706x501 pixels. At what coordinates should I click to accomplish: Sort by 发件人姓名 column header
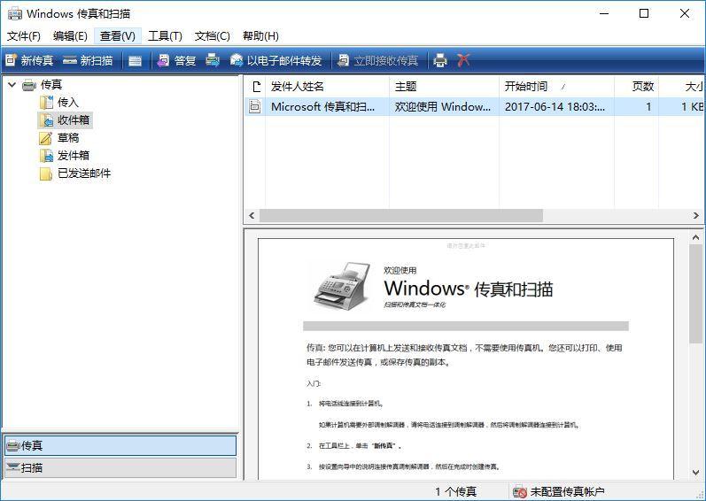pyautogui.click(x=327, y=87)
